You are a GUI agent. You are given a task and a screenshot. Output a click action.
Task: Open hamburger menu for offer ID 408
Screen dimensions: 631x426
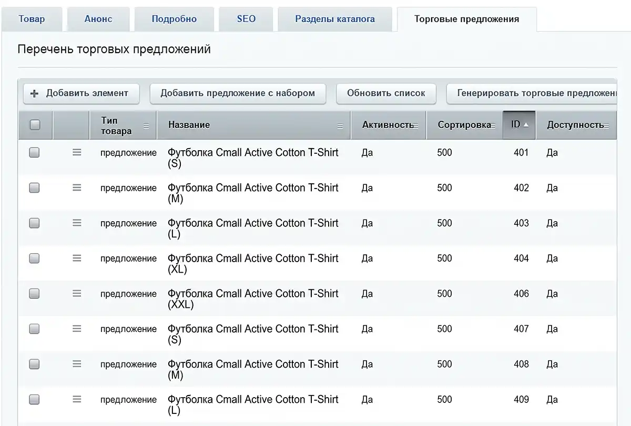tap(77, 363)
